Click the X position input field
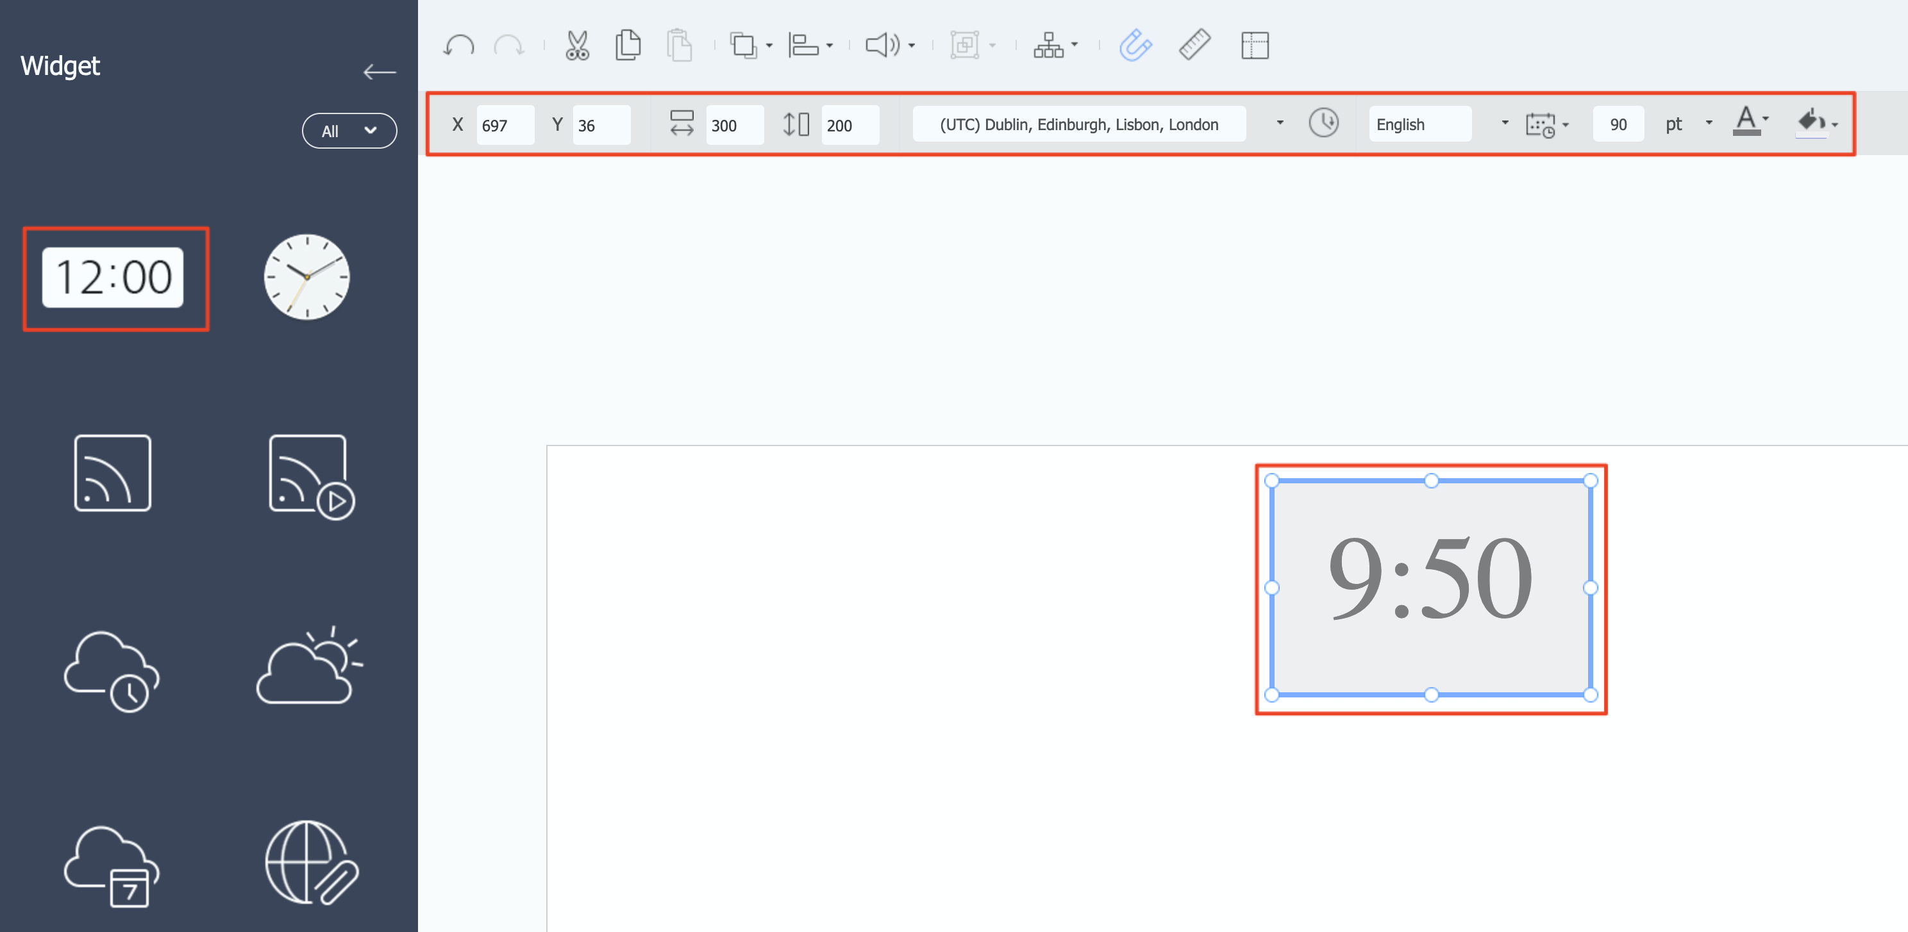 [x=505, y=125]
